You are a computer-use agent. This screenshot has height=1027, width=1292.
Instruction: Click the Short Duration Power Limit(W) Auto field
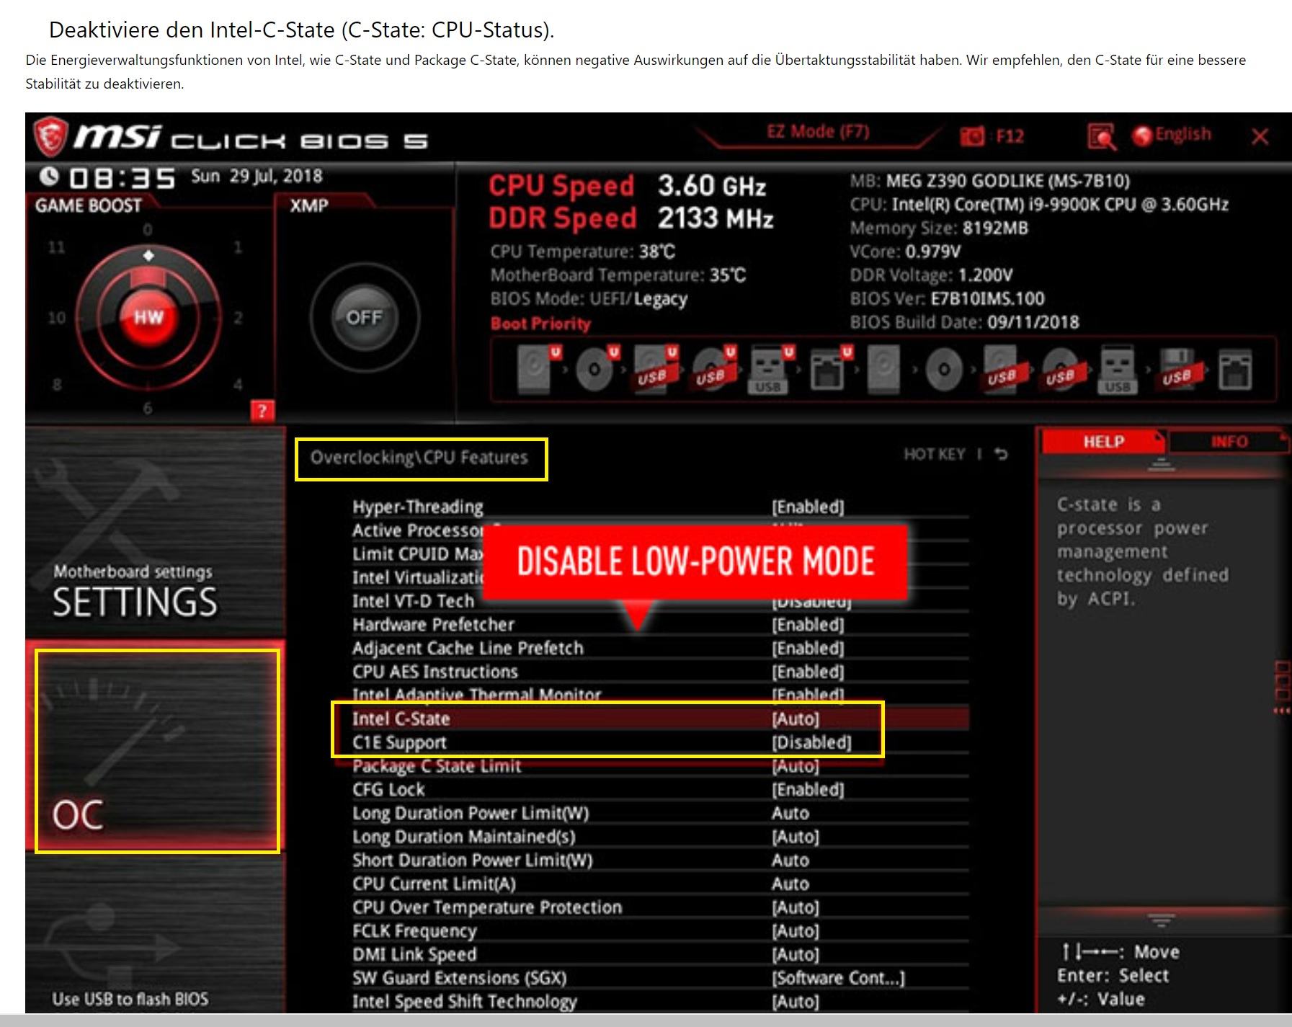pos(790,861)
